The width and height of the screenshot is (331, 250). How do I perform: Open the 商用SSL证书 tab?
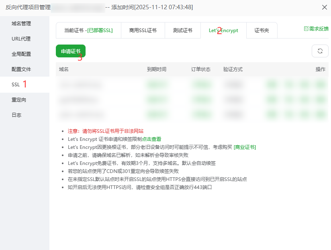point(143,30)
